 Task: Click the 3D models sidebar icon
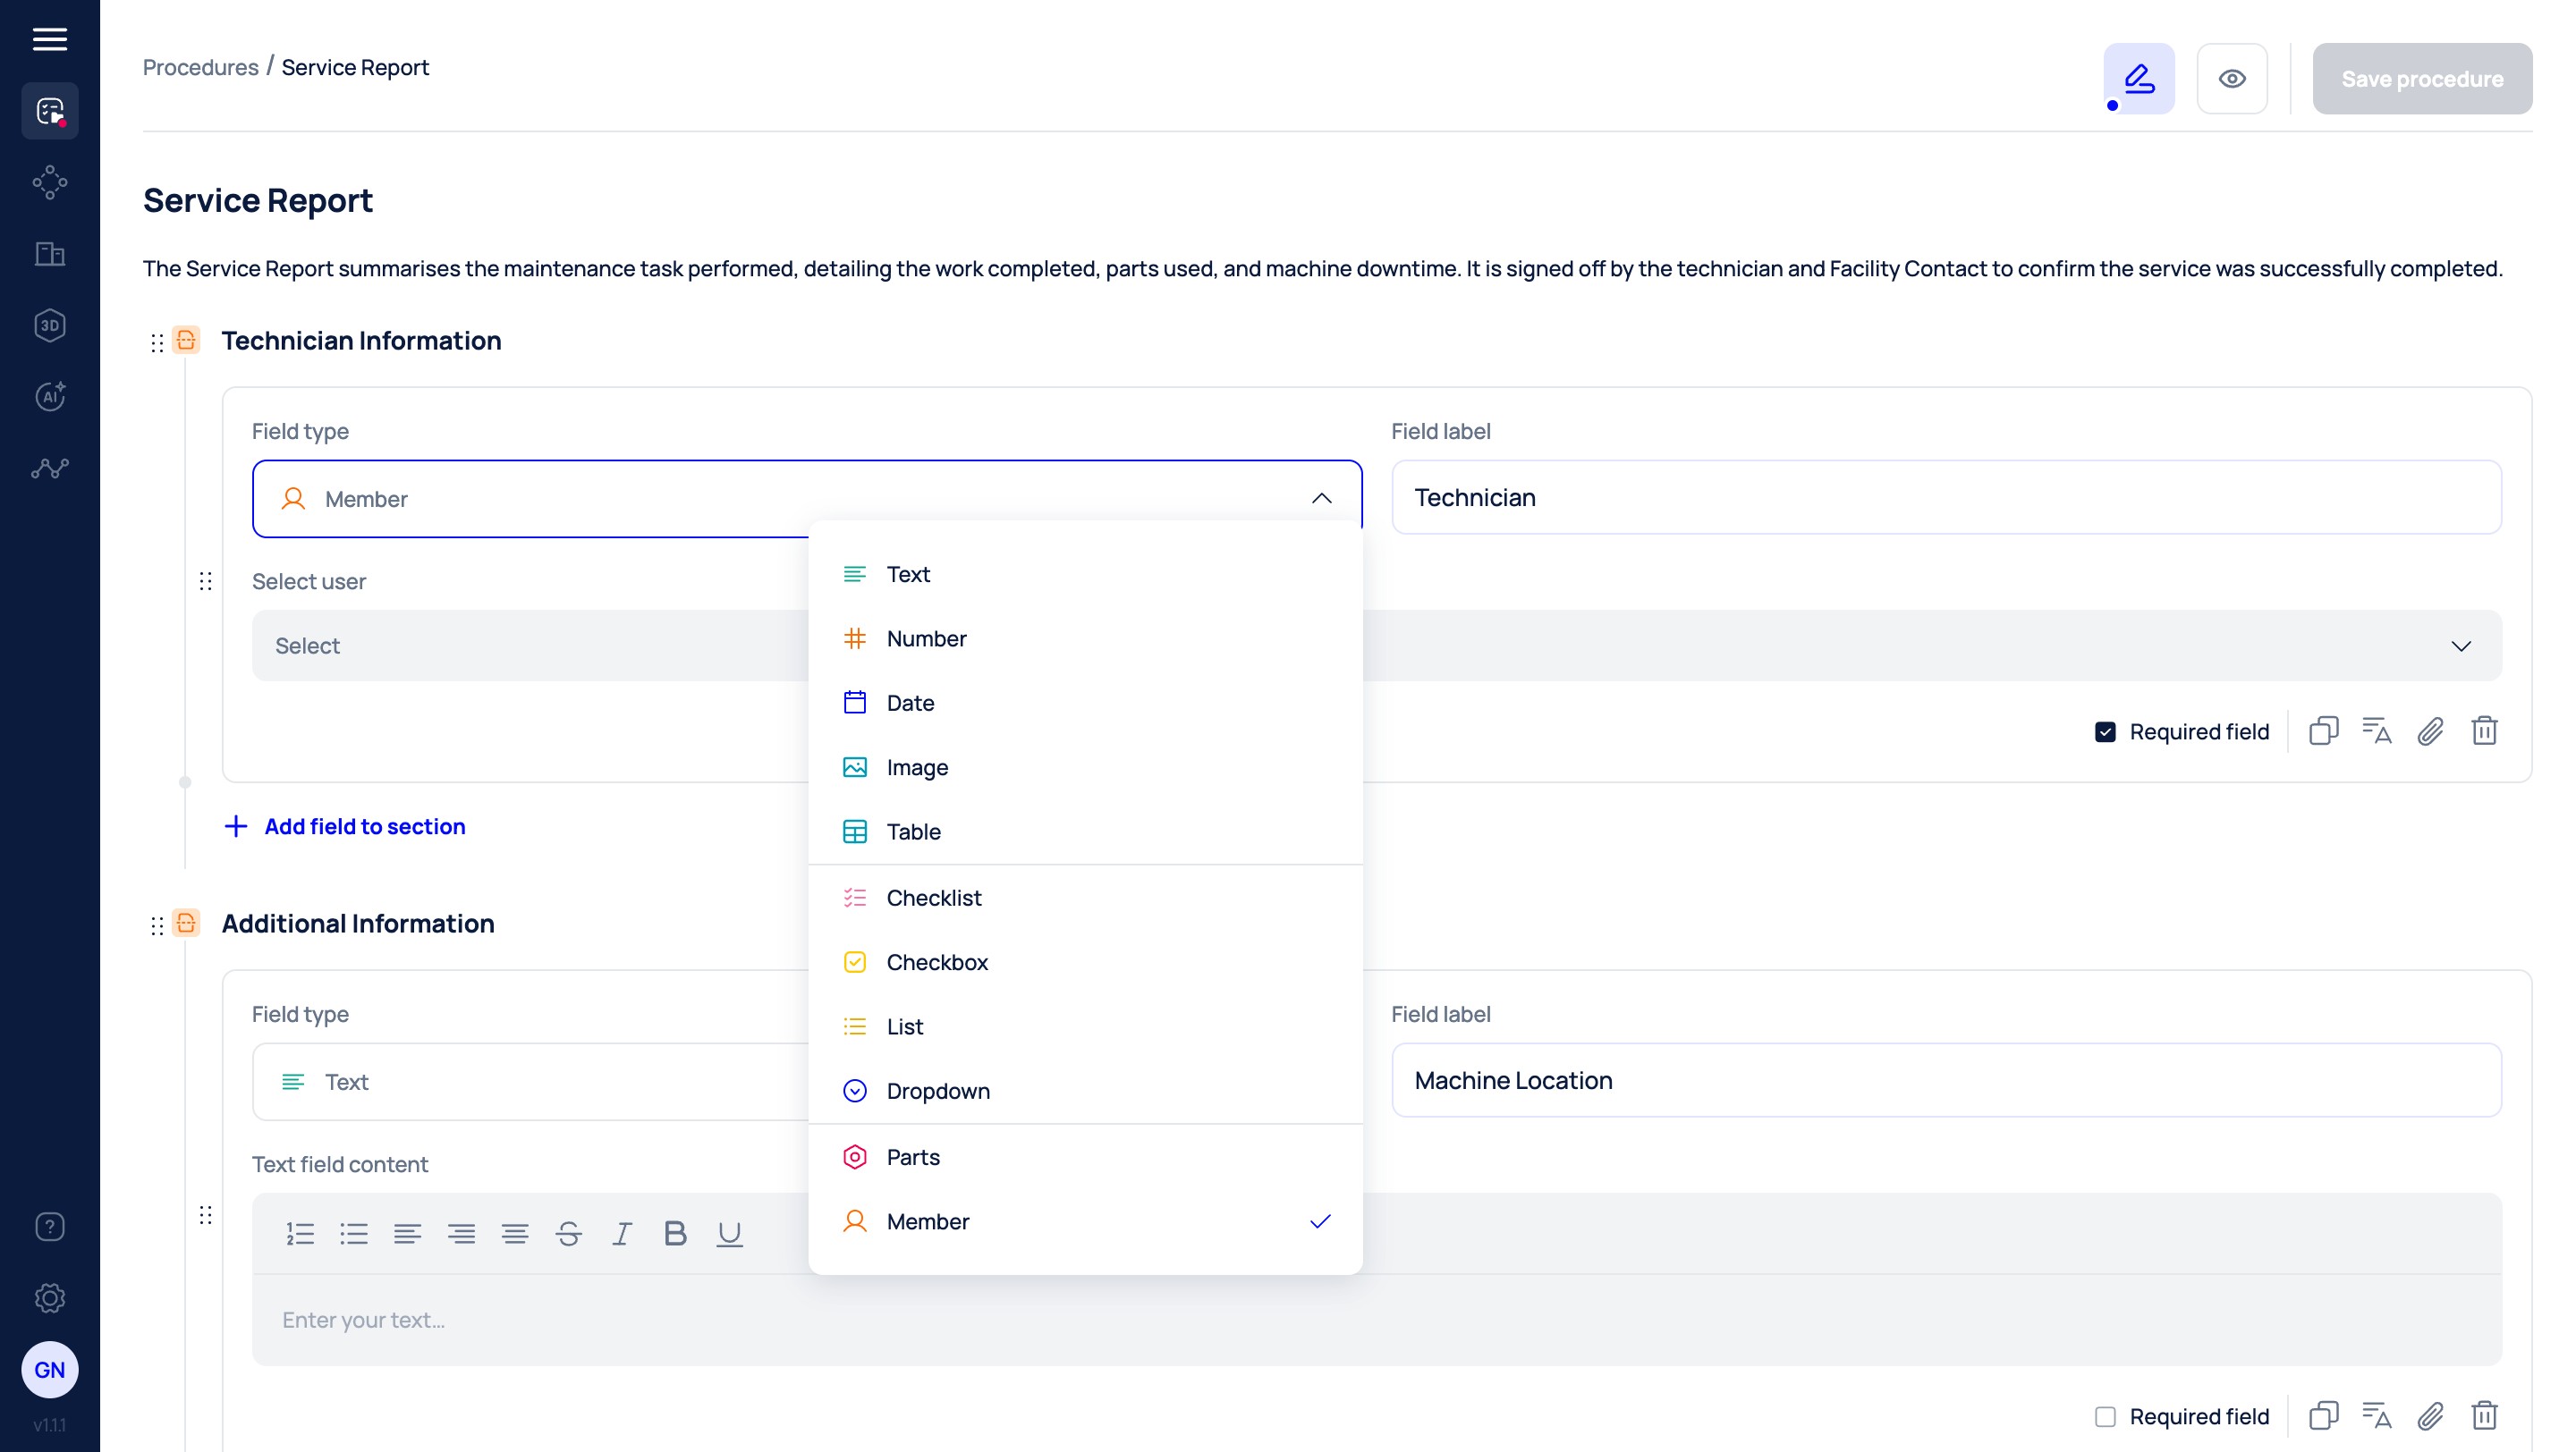[x=49, y=325]
